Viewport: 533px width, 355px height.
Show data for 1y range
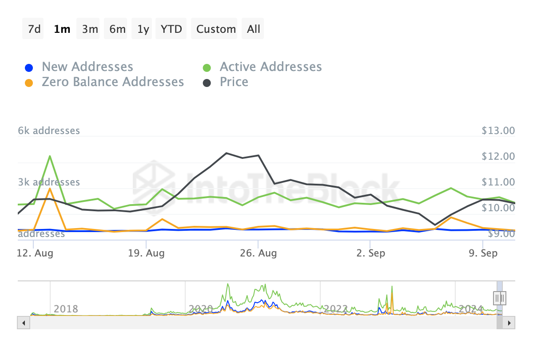143,29
